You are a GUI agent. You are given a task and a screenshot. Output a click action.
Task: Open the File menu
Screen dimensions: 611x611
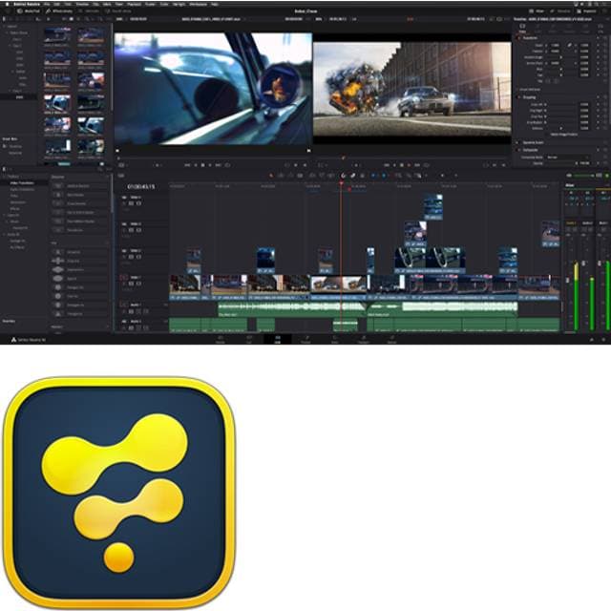[47, 4]
